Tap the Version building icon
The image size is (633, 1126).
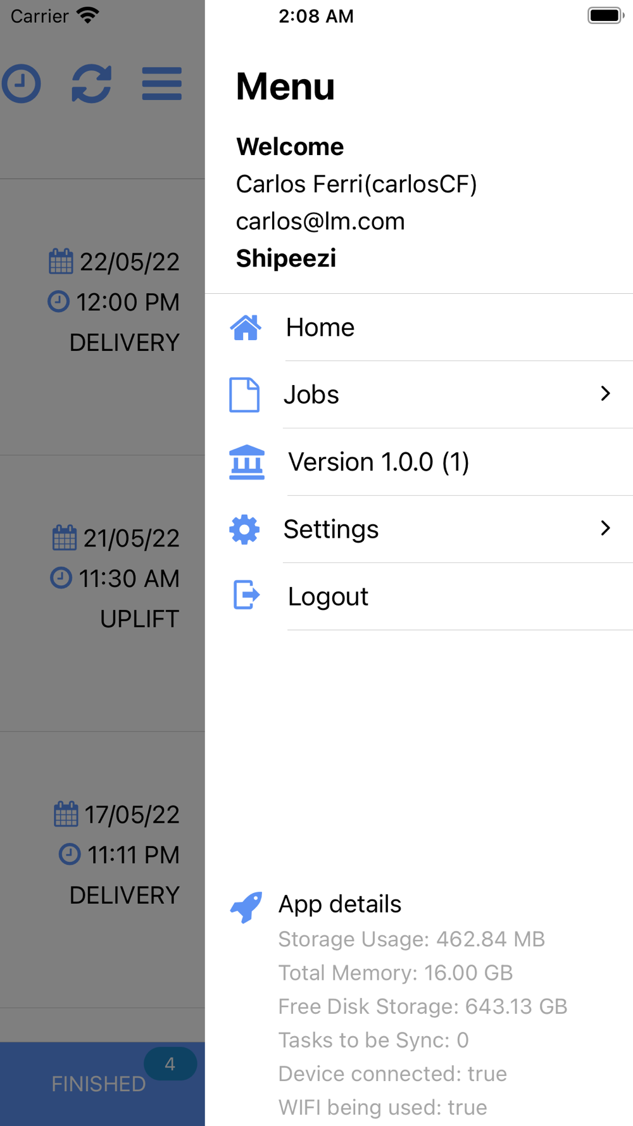point(247,462)
